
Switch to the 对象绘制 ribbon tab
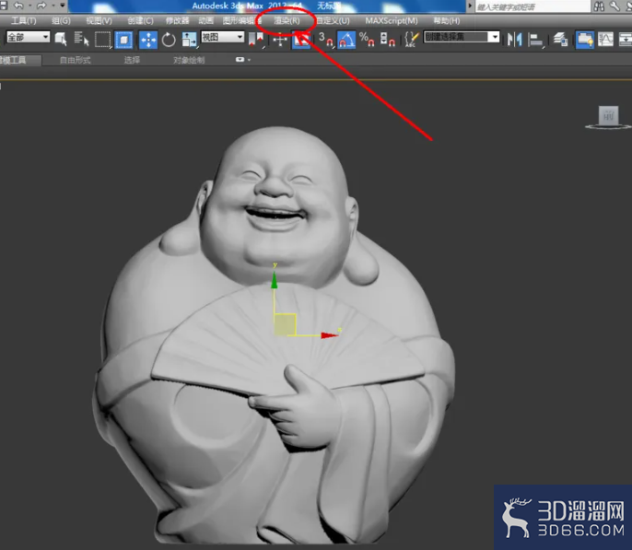(x=189, y=60)
